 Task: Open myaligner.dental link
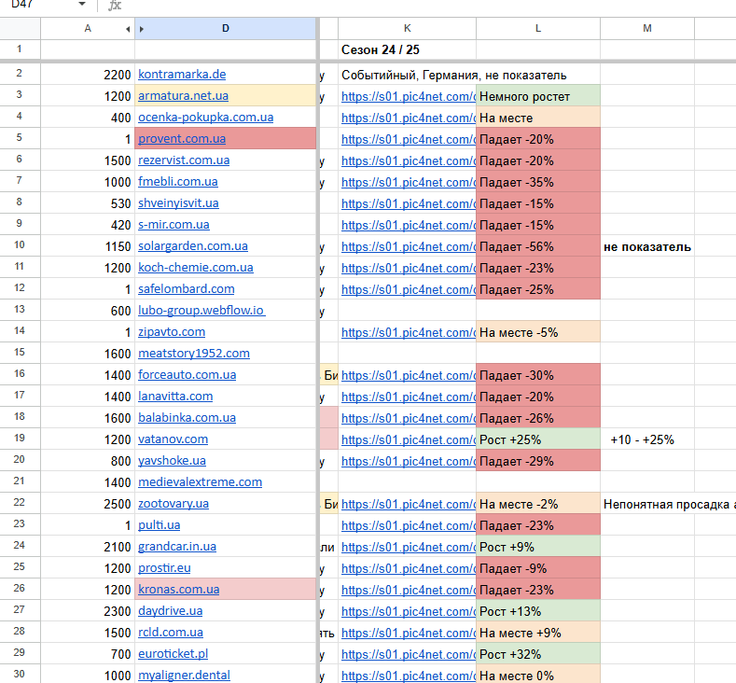pyautogui.click(x=184, y=675)
